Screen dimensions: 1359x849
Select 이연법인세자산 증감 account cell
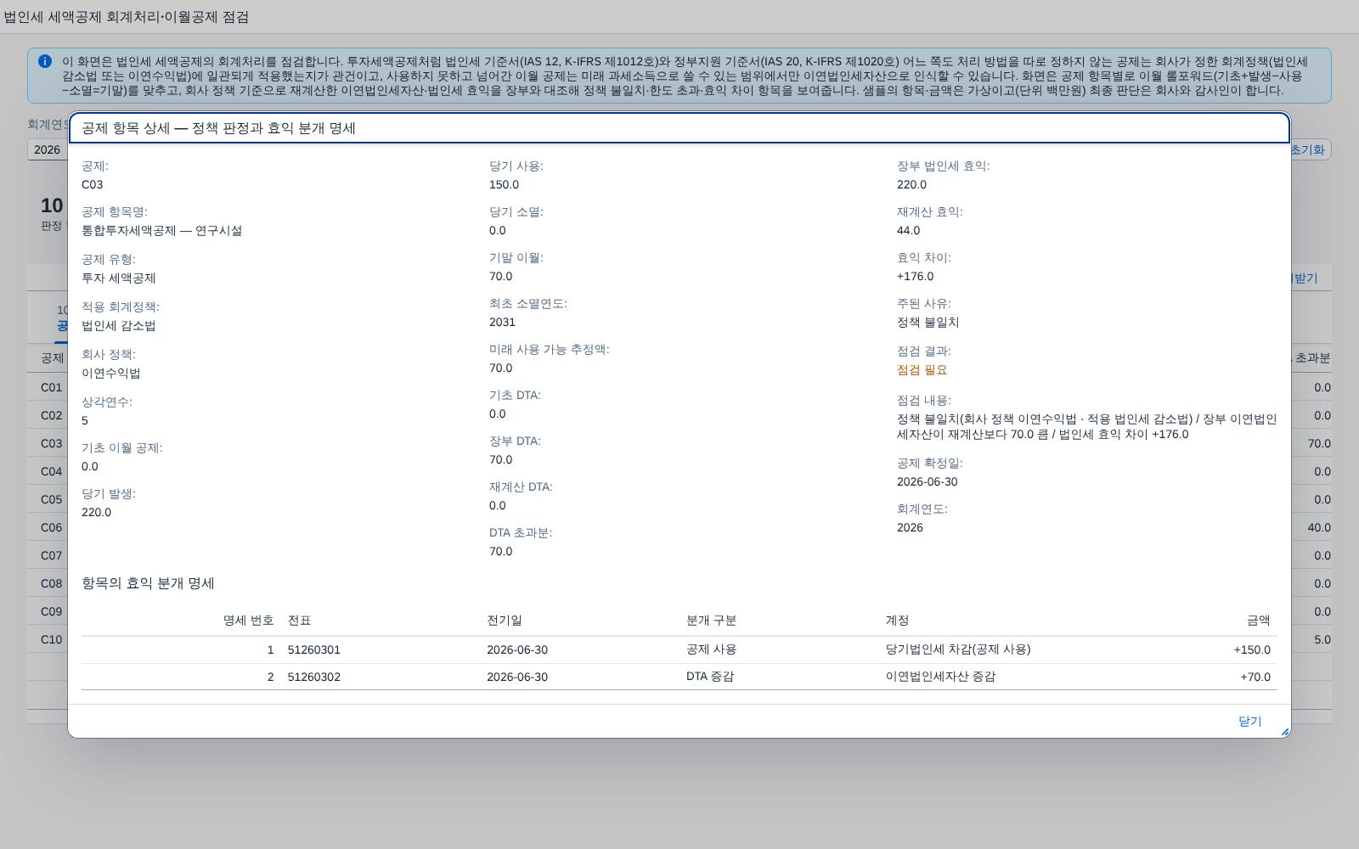(x=940, y=677)
